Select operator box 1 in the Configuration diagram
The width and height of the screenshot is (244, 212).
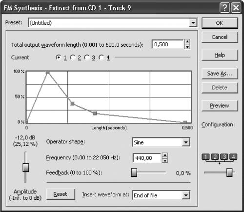pyautogui.click(x=205, y=157)
